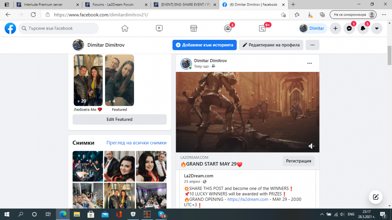Click the new message compose icon
Screen dimensions: 392x220
[x=376, y=197]
